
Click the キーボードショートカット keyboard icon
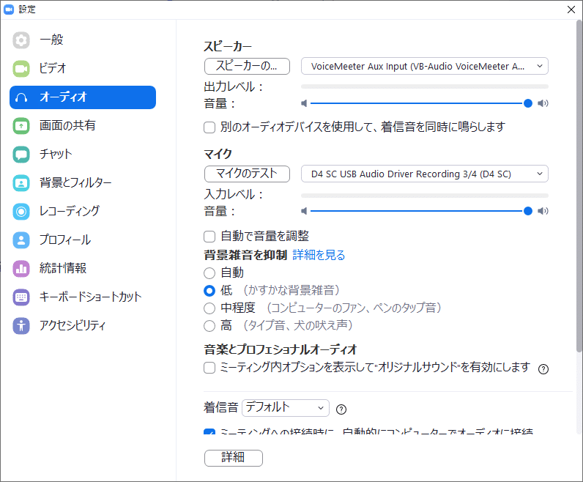point(21,297)
